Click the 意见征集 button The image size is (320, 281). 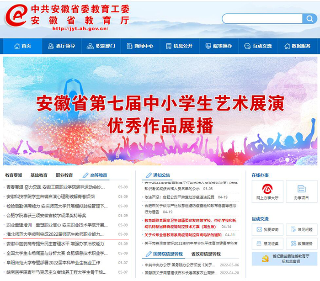tap(267, 244)
